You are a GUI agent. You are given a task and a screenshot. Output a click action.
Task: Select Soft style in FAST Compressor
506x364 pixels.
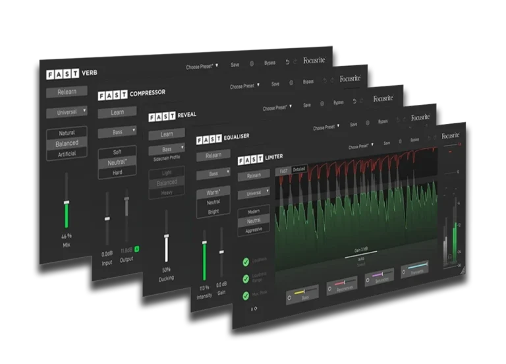(117, 152)
